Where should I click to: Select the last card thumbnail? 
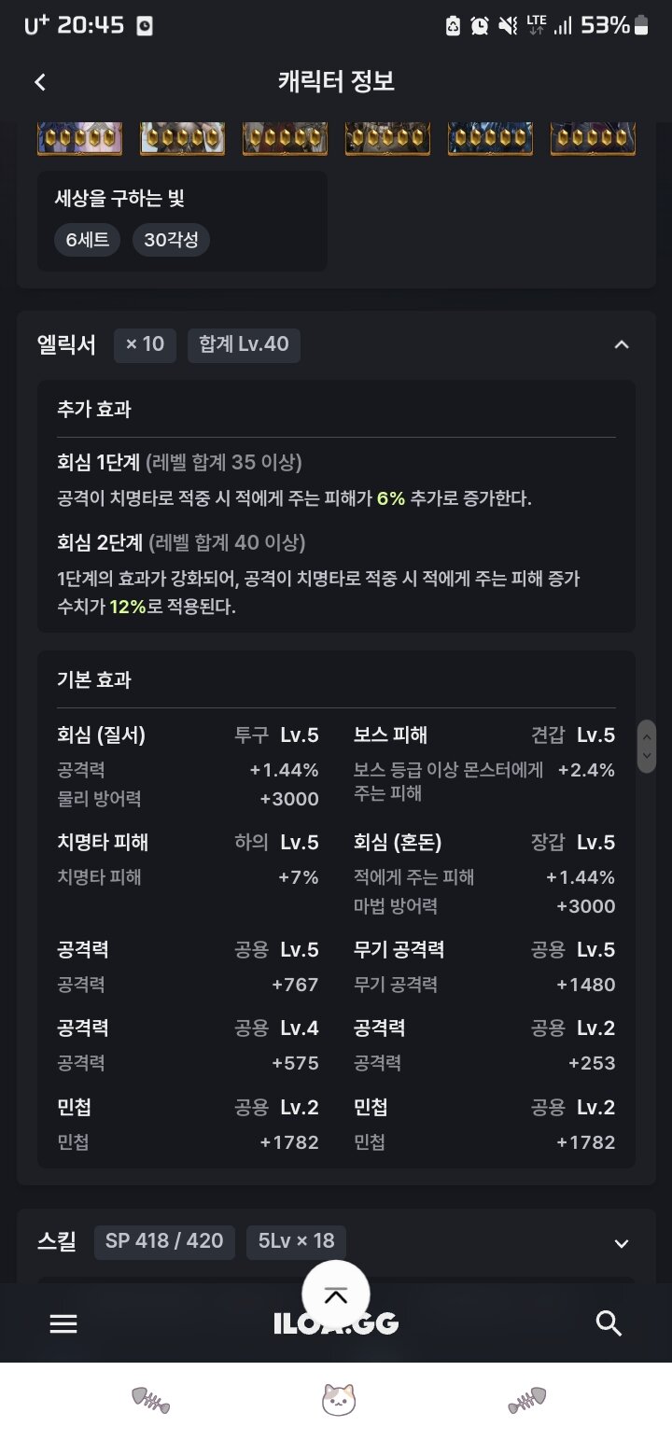(x=593, y=138)
